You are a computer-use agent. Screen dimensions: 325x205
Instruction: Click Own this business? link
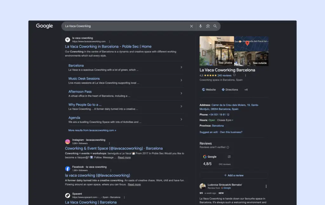[x=231, y=132]
